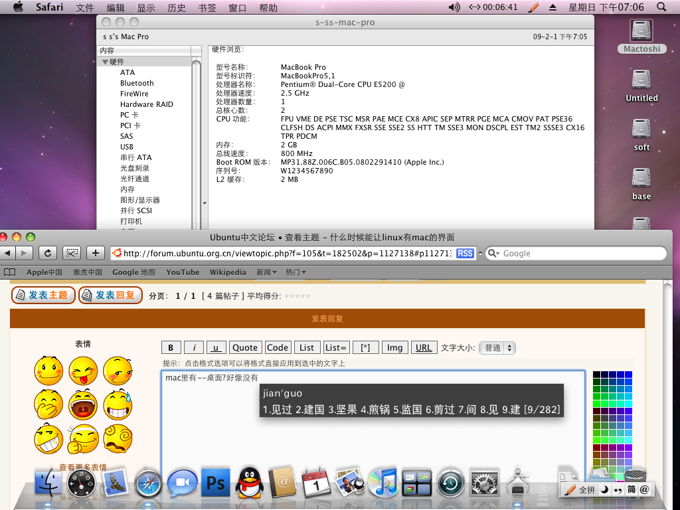
Task: Open the 书签 menu
Action: (207, 7)
